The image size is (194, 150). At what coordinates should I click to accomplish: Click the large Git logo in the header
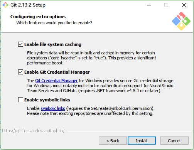click(181, 21)
